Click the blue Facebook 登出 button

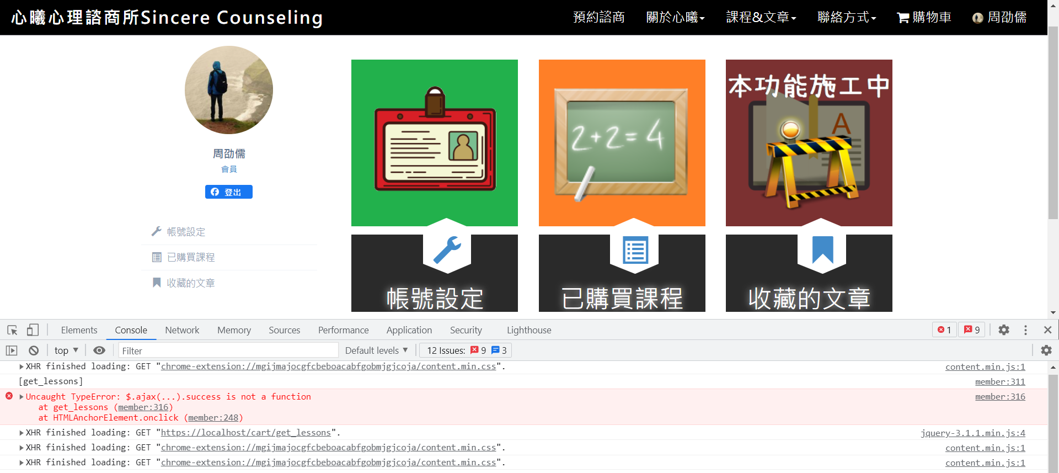click(x=228, y=192)
